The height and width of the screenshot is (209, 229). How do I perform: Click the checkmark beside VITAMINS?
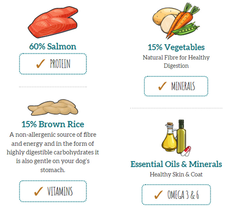click(x=39, y=191)
